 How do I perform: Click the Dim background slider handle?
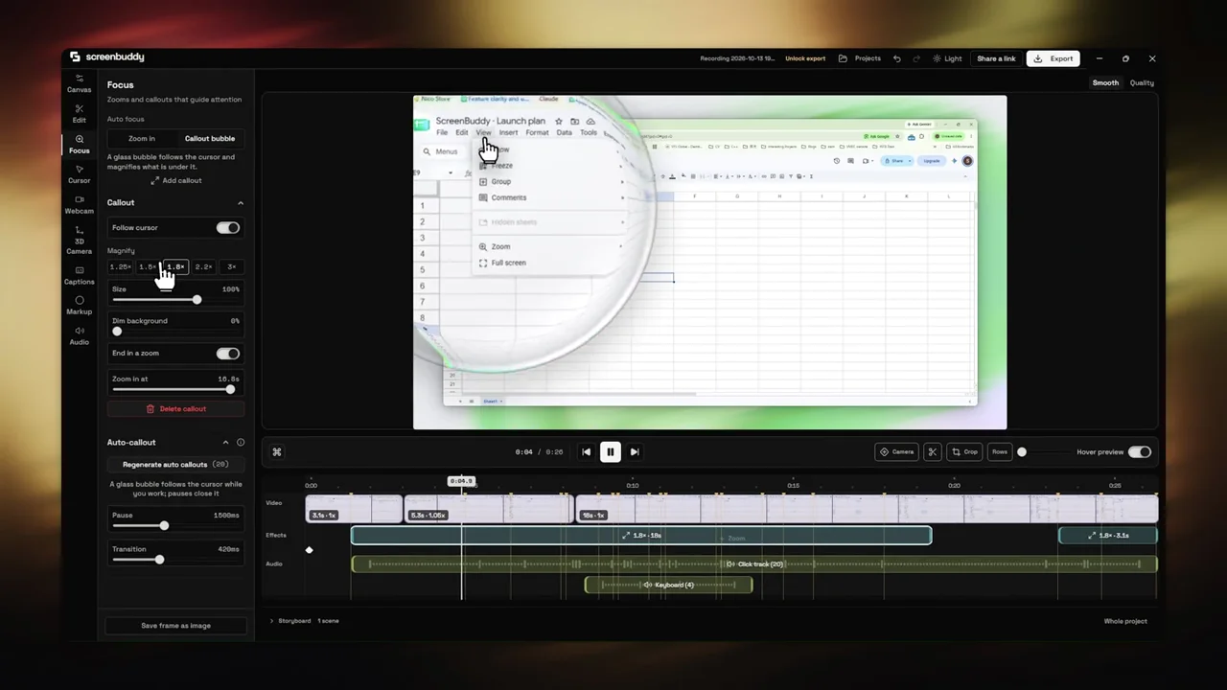point(117,332)
